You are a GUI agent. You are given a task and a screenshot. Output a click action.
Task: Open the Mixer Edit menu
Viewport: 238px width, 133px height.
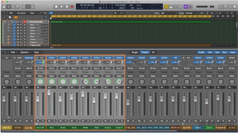(14, 52)
